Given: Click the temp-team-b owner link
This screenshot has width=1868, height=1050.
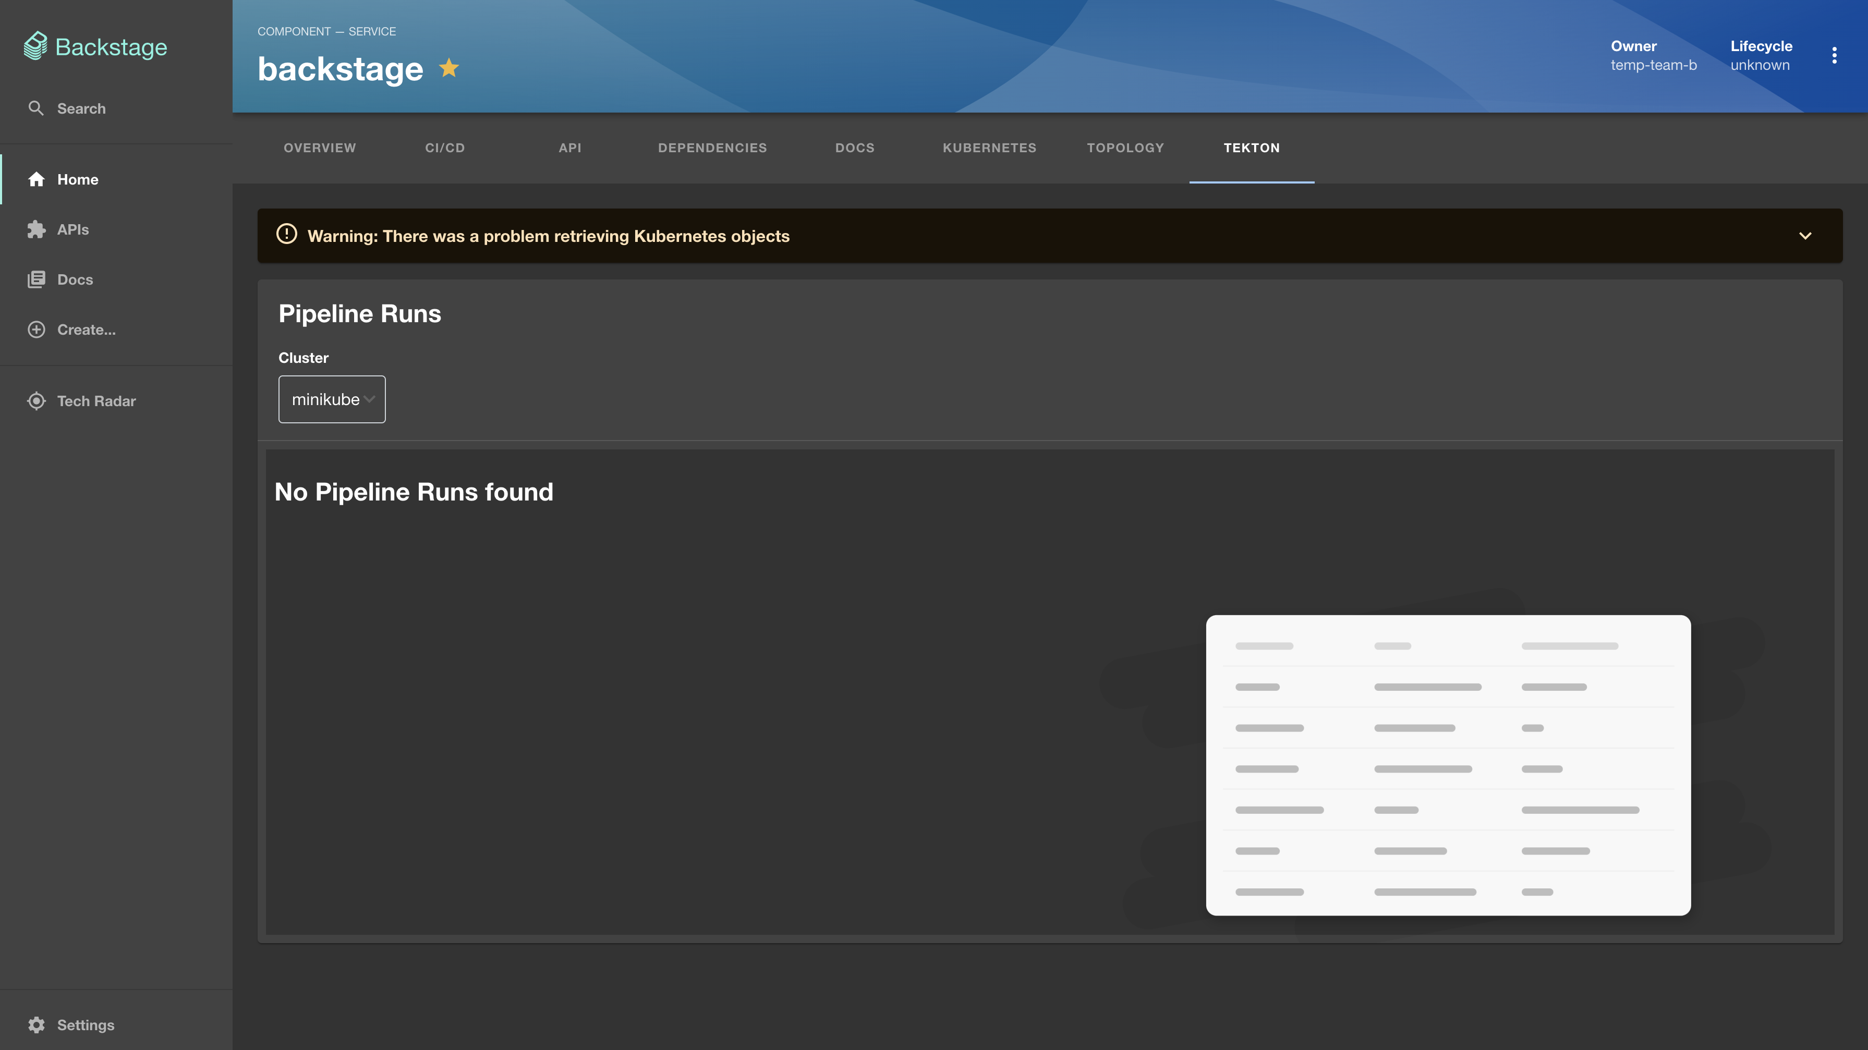Looking at the screenshot, I should [x=1653, y=65].
